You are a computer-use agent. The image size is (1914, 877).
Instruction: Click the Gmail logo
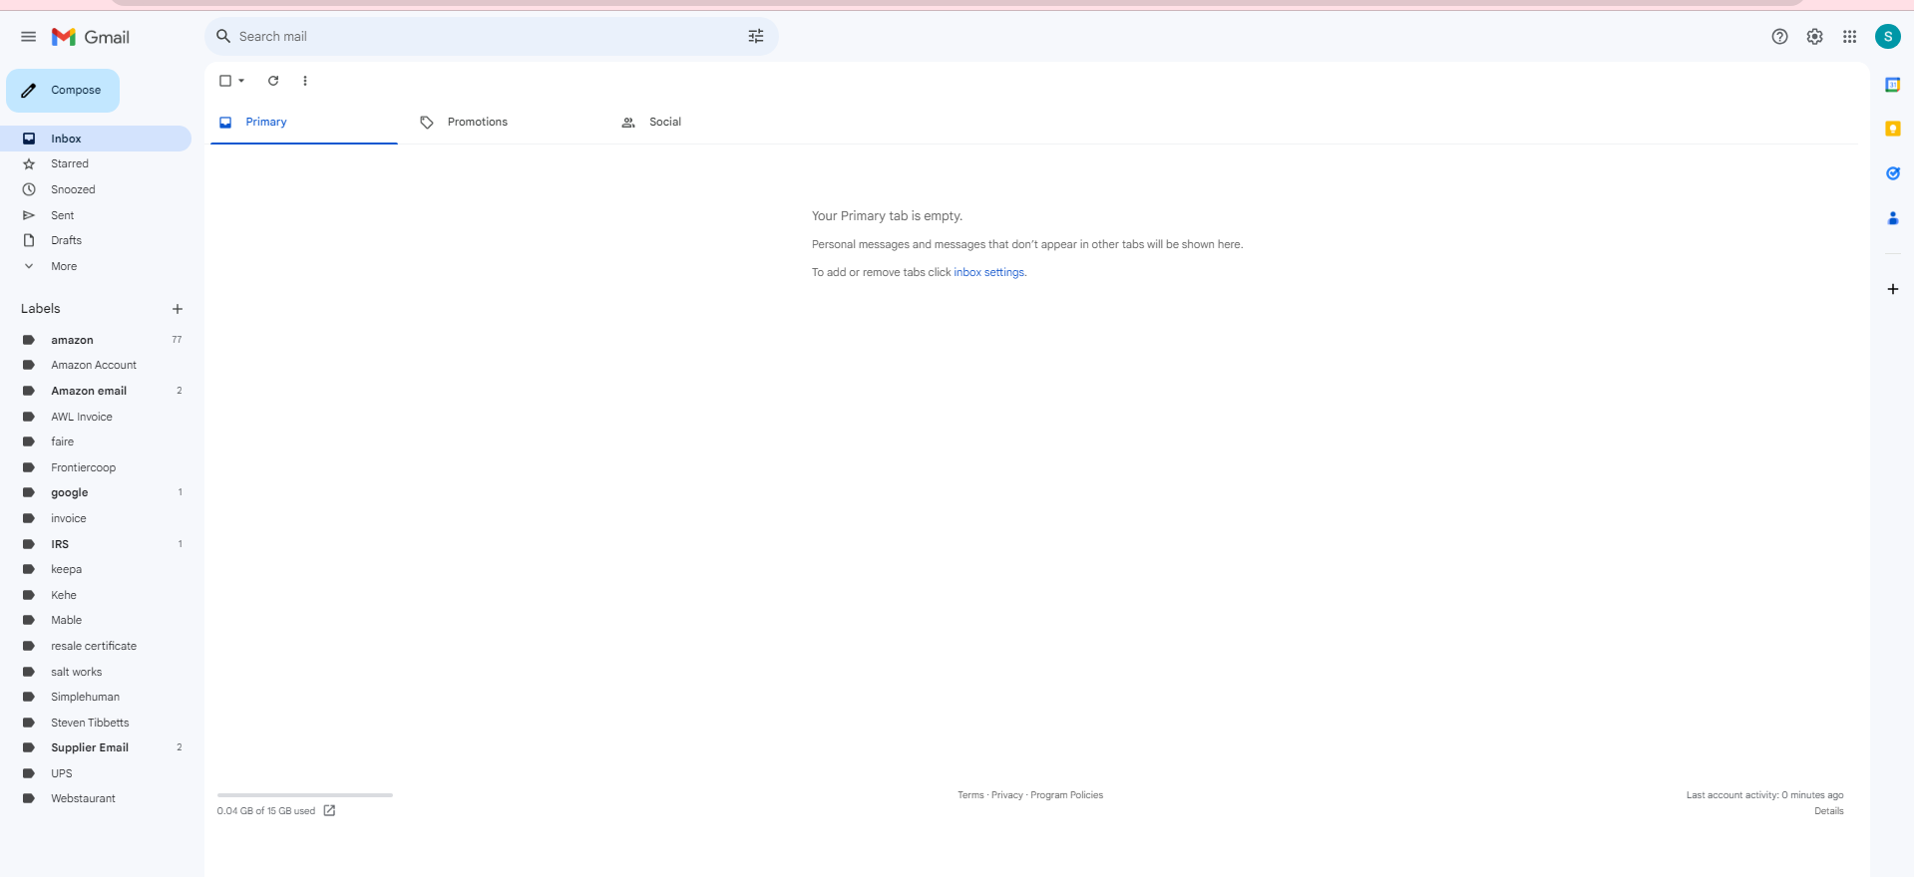click(91, 37)
